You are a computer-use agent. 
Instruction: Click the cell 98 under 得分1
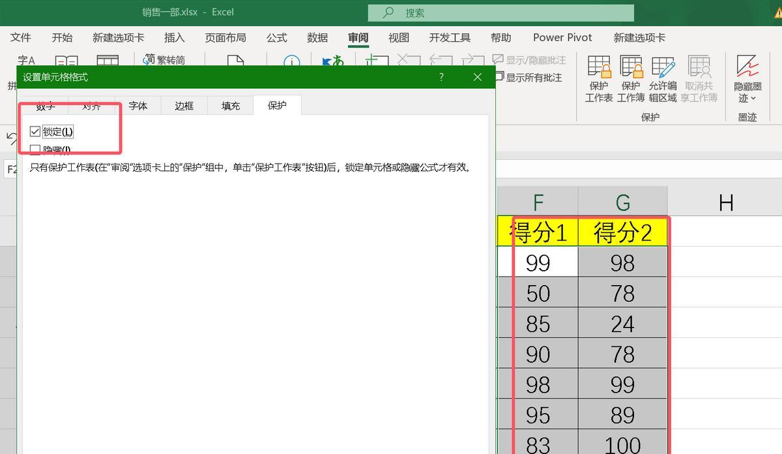tap(538, 384)
